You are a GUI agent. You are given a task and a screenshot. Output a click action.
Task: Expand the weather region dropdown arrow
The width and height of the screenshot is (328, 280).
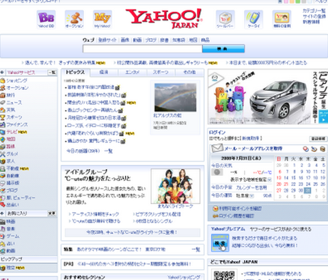[269, 179]
